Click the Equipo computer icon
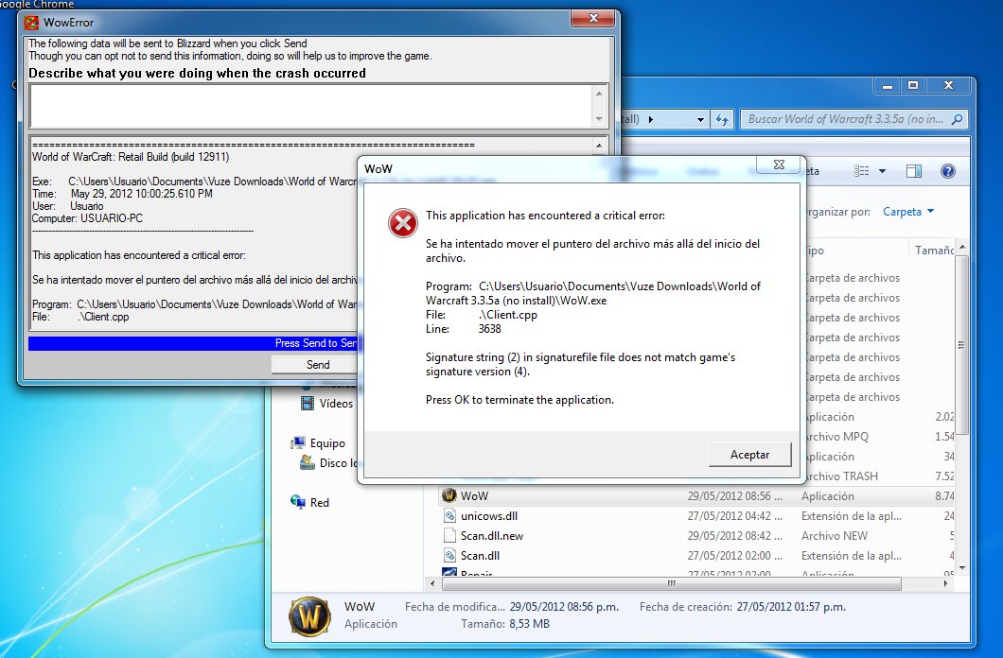The width and height of the screenshot is (1003, 658). pos(298,442)
